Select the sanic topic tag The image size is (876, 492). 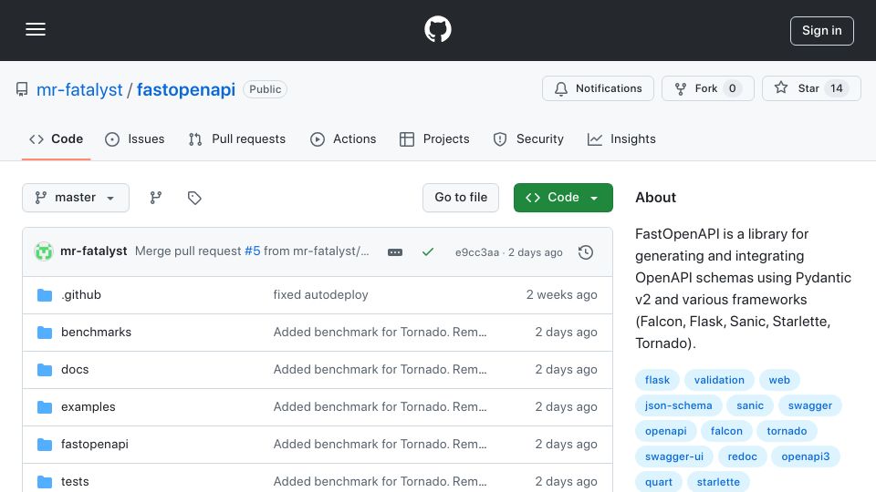tap(750, 405)
